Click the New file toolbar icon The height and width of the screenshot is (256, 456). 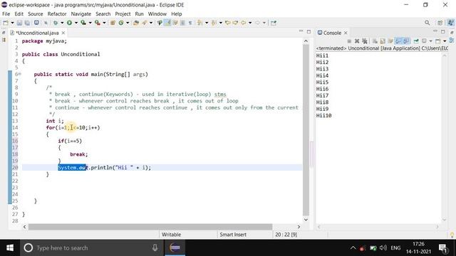(x=6, y=23)
